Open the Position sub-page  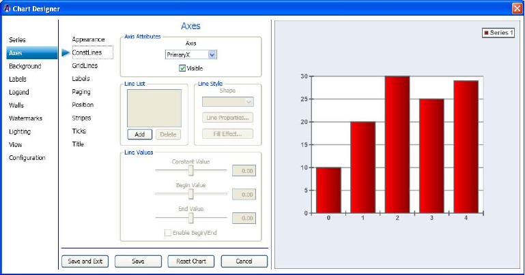83,104
